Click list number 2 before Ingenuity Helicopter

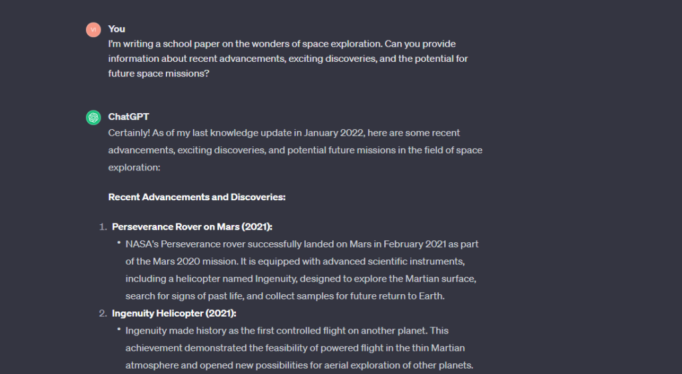pyautogui.click(x=103, y=313)
